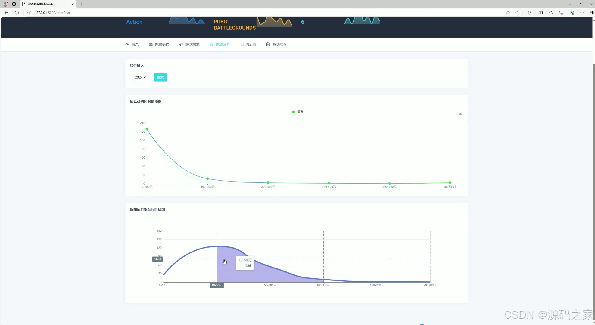The width and height of the screenshot is (595, 325).
Task: Add page to favorites with star icon
Action: (x=517, y=13)
